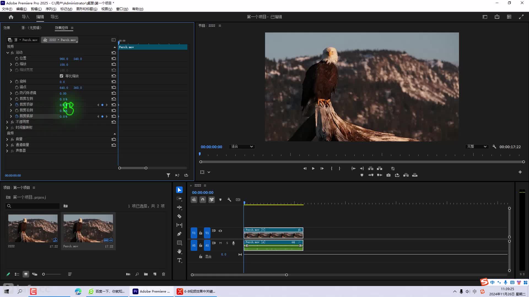Collapse the 运动 effect group
This screenshot has width=529, height=297.
coord(8,53)
